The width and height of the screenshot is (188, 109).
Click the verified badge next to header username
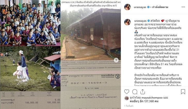coord(148,7)
